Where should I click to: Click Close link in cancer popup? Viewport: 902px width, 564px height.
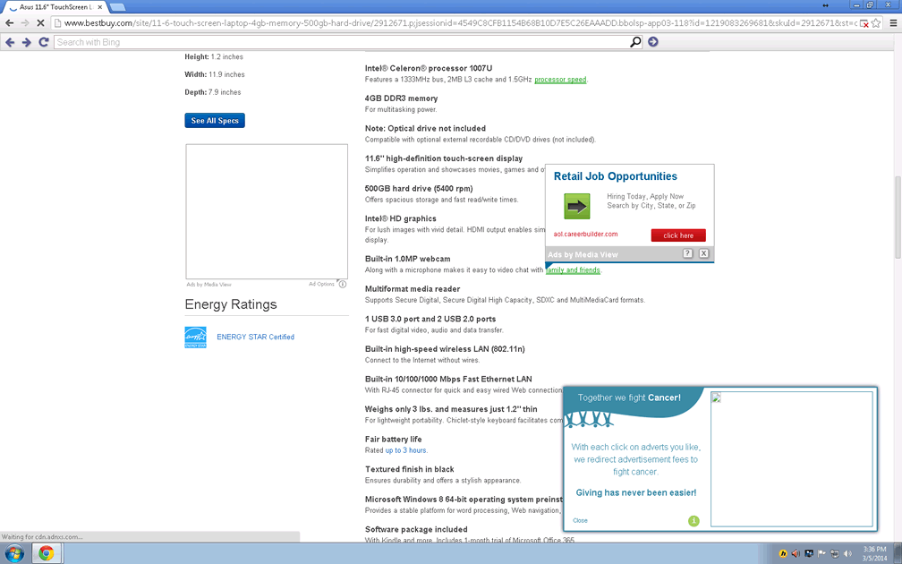click(580, 520)
